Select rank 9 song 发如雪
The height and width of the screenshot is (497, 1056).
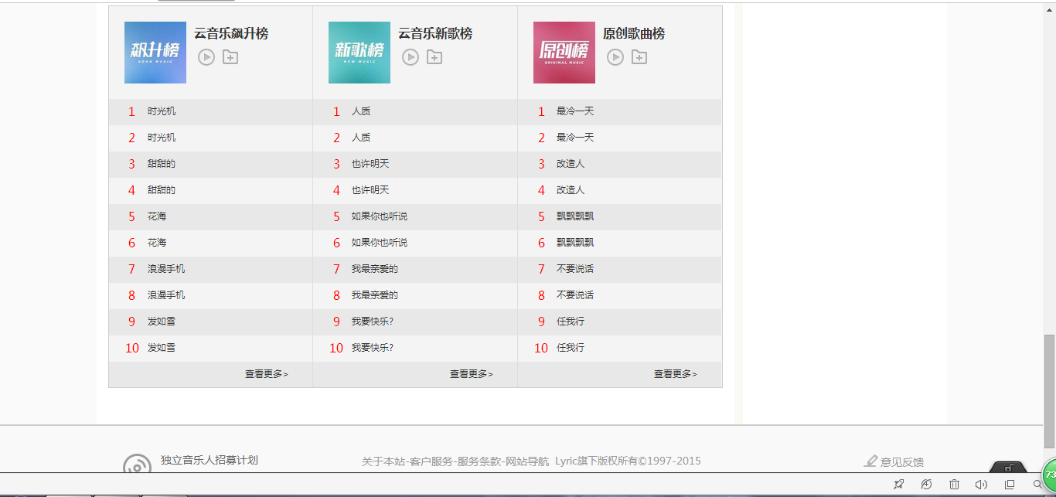click(x=162, y=322)
